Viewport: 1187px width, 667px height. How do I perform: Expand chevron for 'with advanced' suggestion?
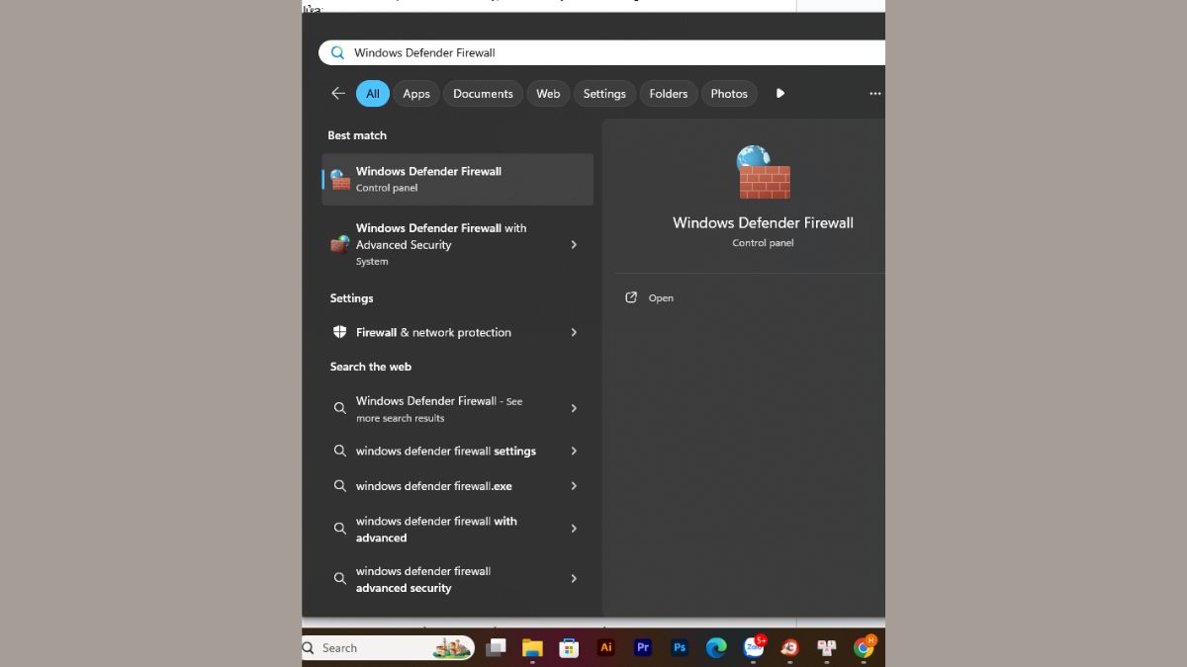click(x=574, y=529)
